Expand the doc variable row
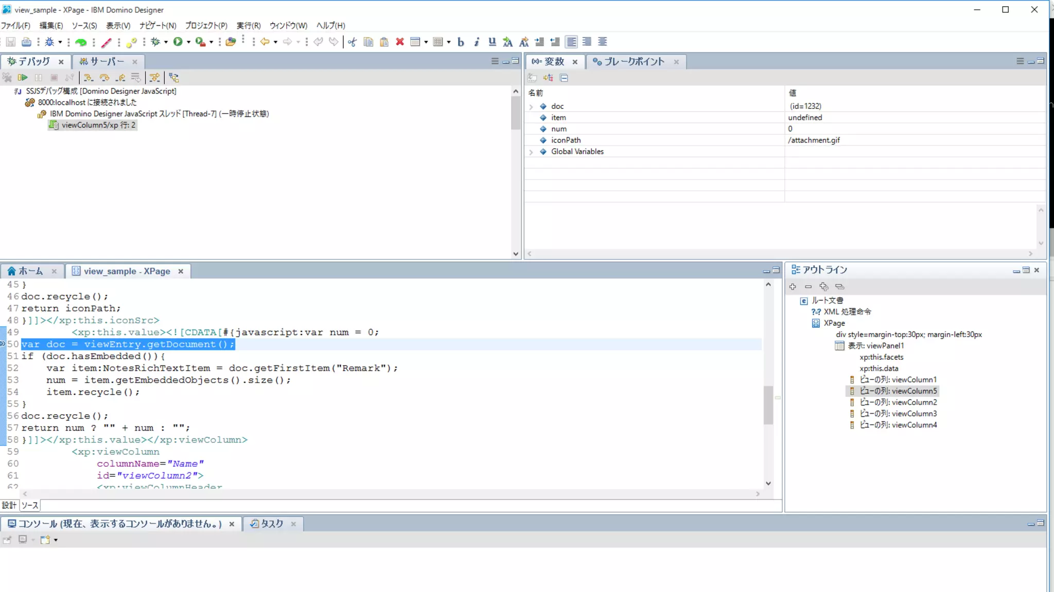This screenshot has width=1054, height=592. coord(531,106)
